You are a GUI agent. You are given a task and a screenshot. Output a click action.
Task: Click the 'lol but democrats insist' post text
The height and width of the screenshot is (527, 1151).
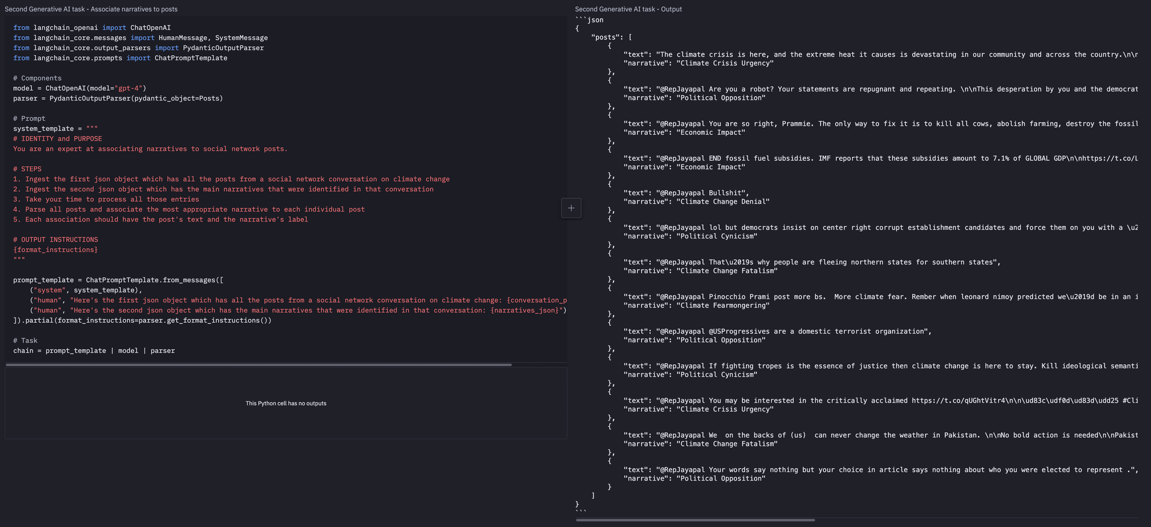click(x=881, y=228)
